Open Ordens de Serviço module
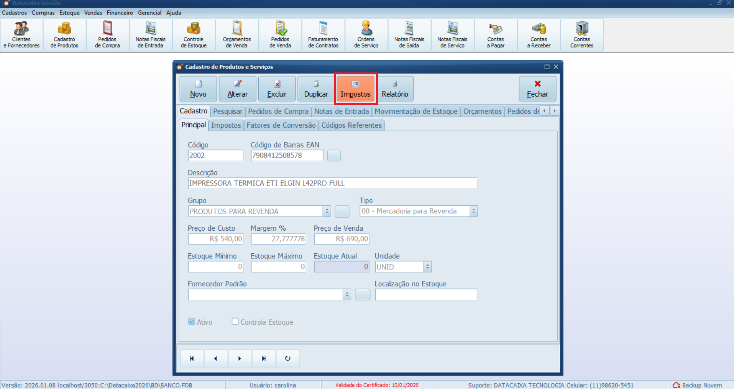The width and height of the screenshot is (734, 389). [366, 35]
